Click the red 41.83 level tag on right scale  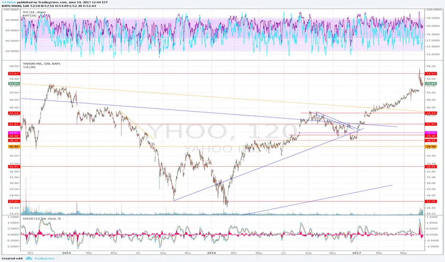[x=431, y=124]
